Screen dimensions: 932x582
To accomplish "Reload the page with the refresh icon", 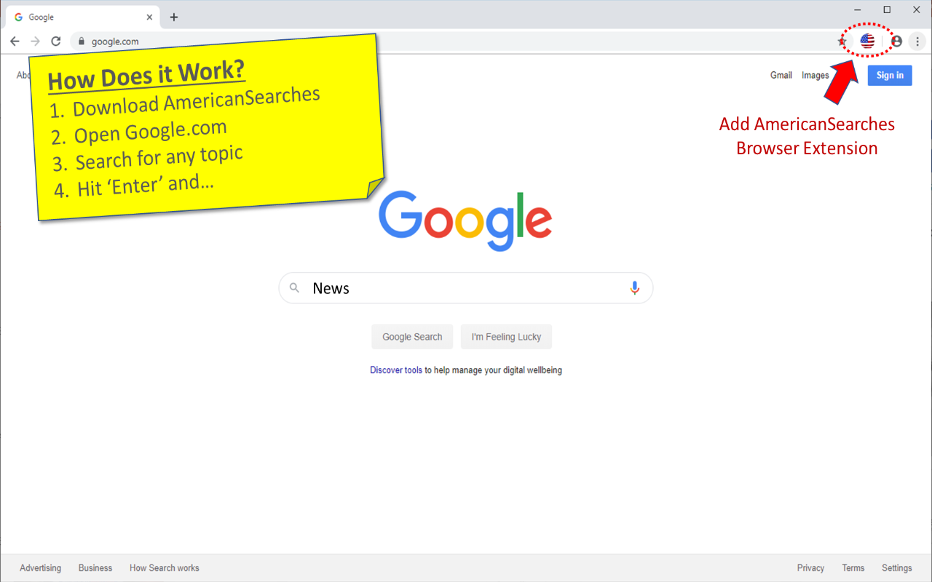I will tap(55, 41).
